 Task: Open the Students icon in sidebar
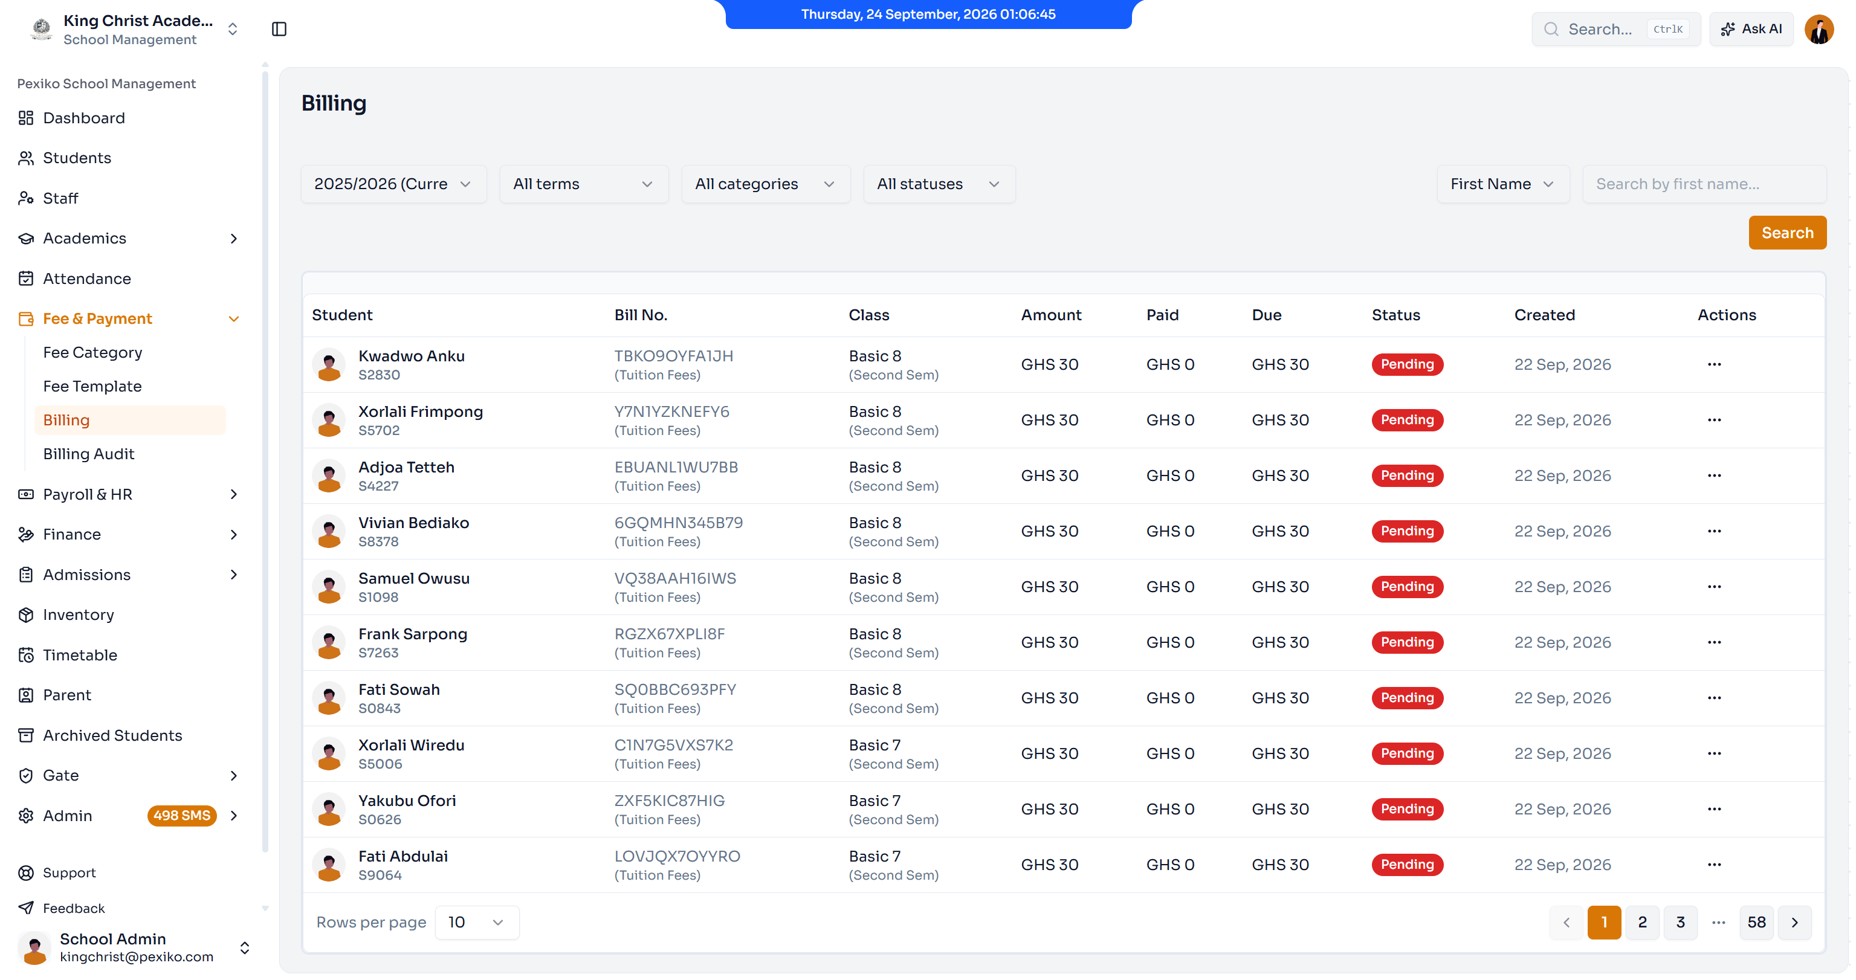(26, 158)
